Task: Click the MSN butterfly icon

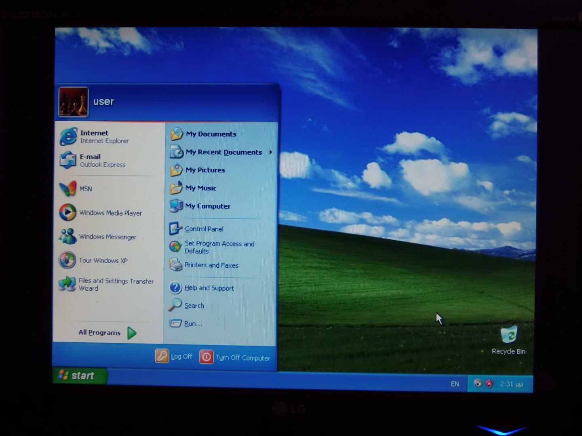Action: pyautogui.click(x=67, y=188)
